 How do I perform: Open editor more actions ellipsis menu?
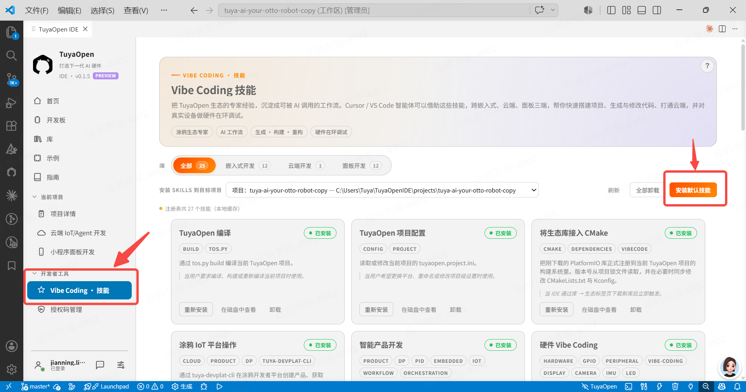pos(735,29)
